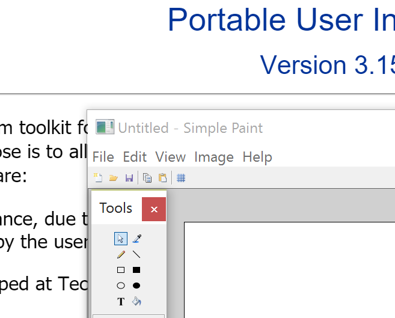Select the Pencil tool
Viewport: 395px width, 318px height.
[121, 254]
